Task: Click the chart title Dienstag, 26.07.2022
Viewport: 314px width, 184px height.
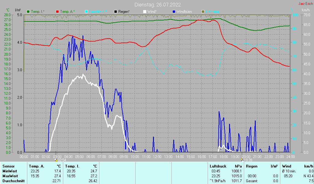Action: point(158,5)
